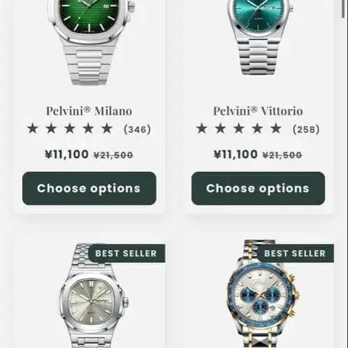Open the Pelvini Vittorio teal watch image
Screen dimensions: 348x348
coord(259,37)
